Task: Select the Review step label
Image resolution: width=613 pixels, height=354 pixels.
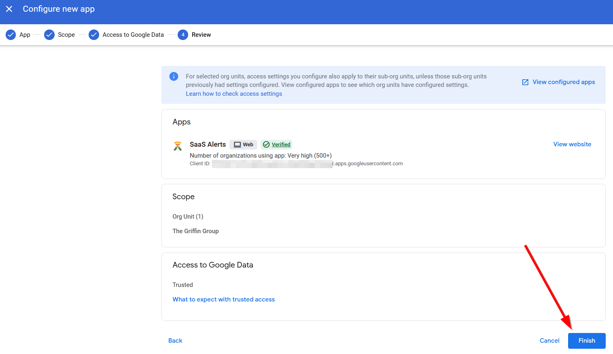Action: click(x=201, y=35)
